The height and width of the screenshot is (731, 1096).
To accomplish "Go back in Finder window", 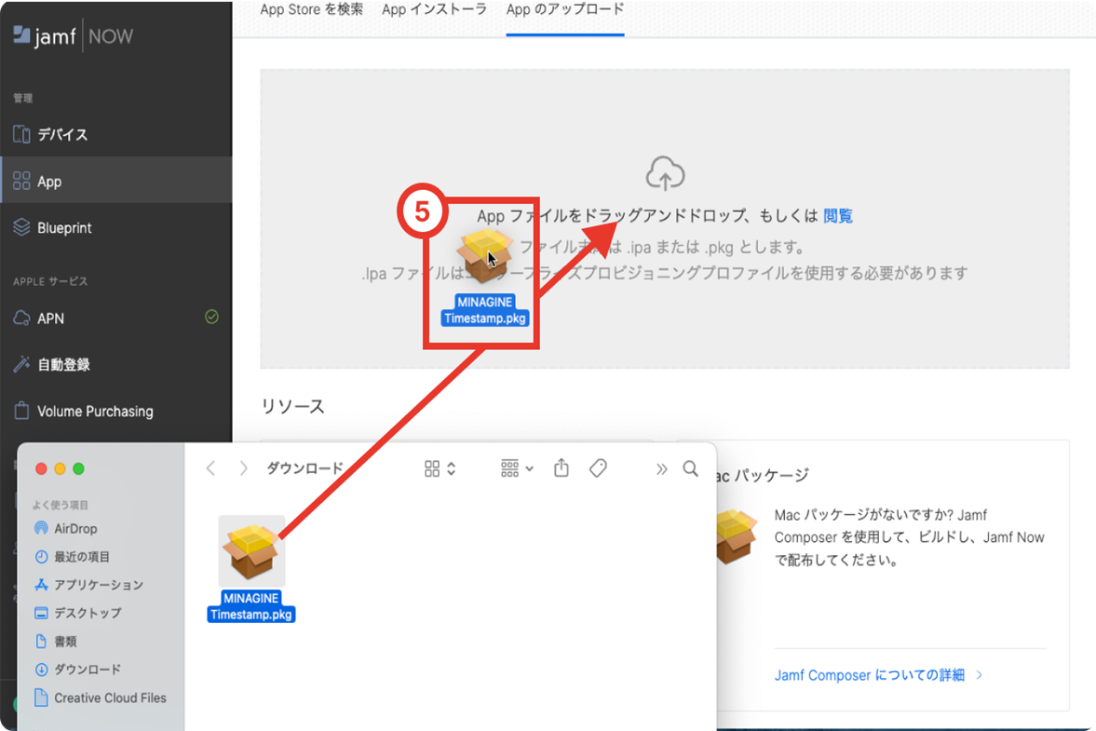I will tap(210, 468).
